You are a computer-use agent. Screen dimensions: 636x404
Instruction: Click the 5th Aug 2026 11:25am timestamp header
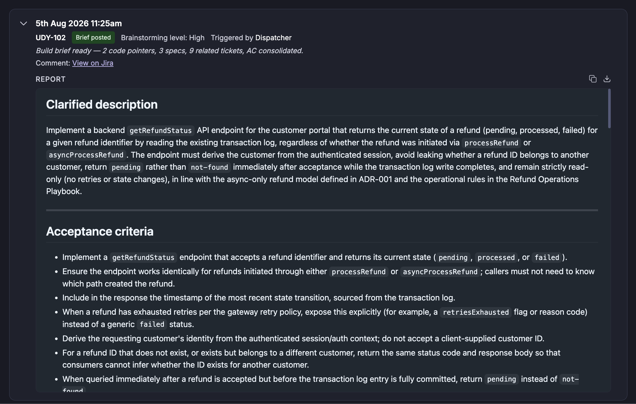click(x=79, y=23)
